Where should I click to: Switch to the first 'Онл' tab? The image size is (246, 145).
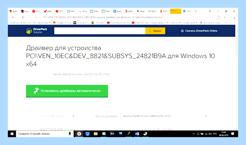coord(13,11)
